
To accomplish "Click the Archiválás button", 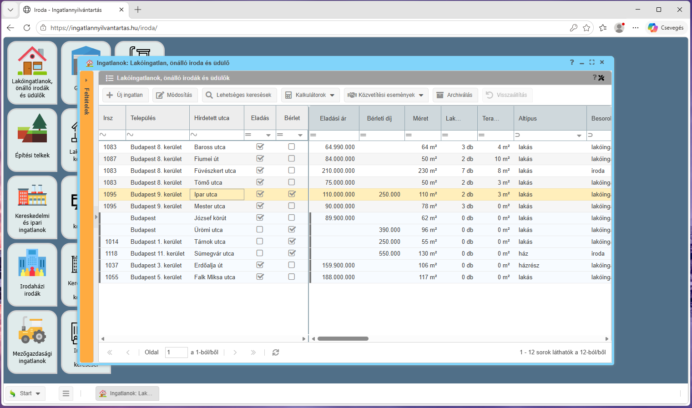I will tap(455, 95).
